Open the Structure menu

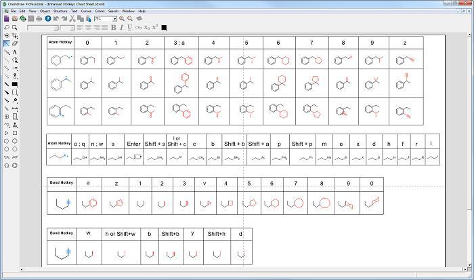[60, 11]
